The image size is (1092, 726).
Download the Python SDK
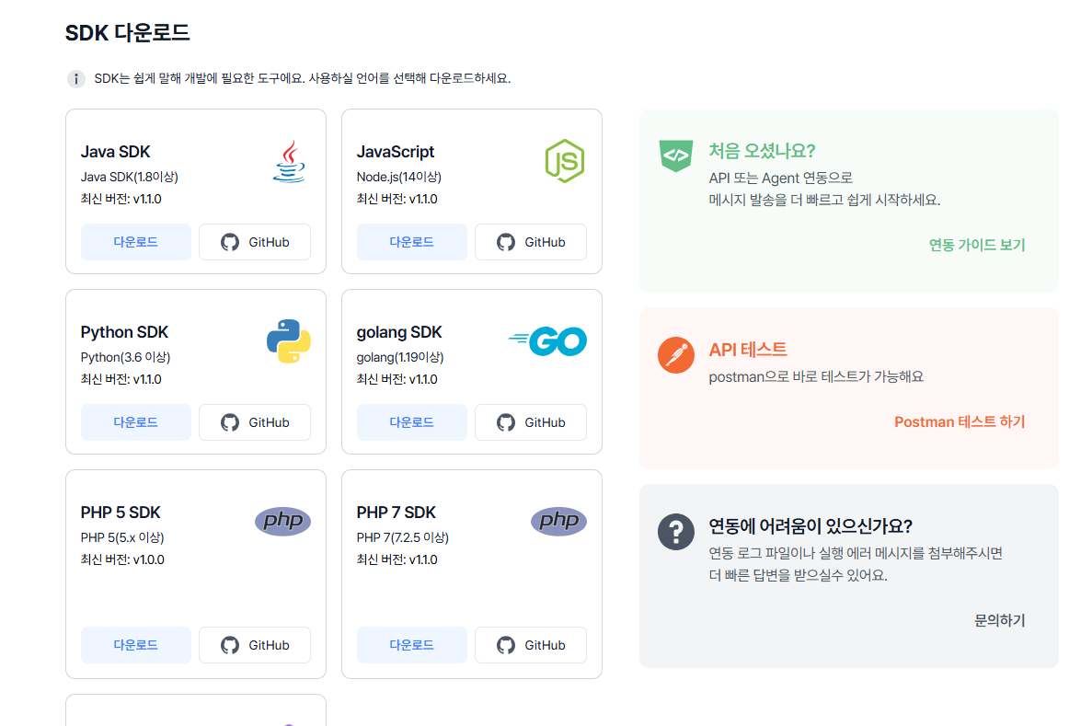pyautogui.click(x=136, y=422)
